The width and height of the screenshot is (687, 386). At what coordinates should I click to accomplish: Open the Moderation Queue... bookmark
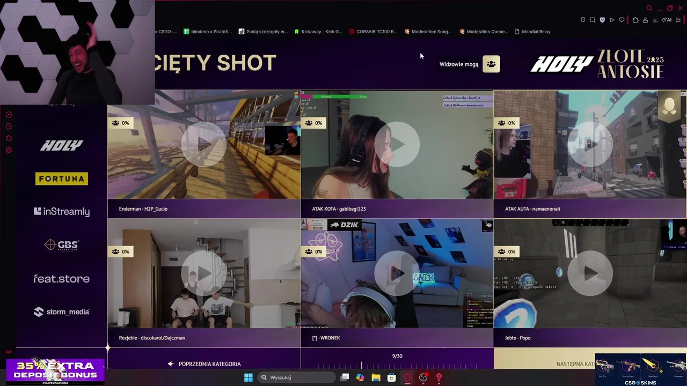(484, 32)
